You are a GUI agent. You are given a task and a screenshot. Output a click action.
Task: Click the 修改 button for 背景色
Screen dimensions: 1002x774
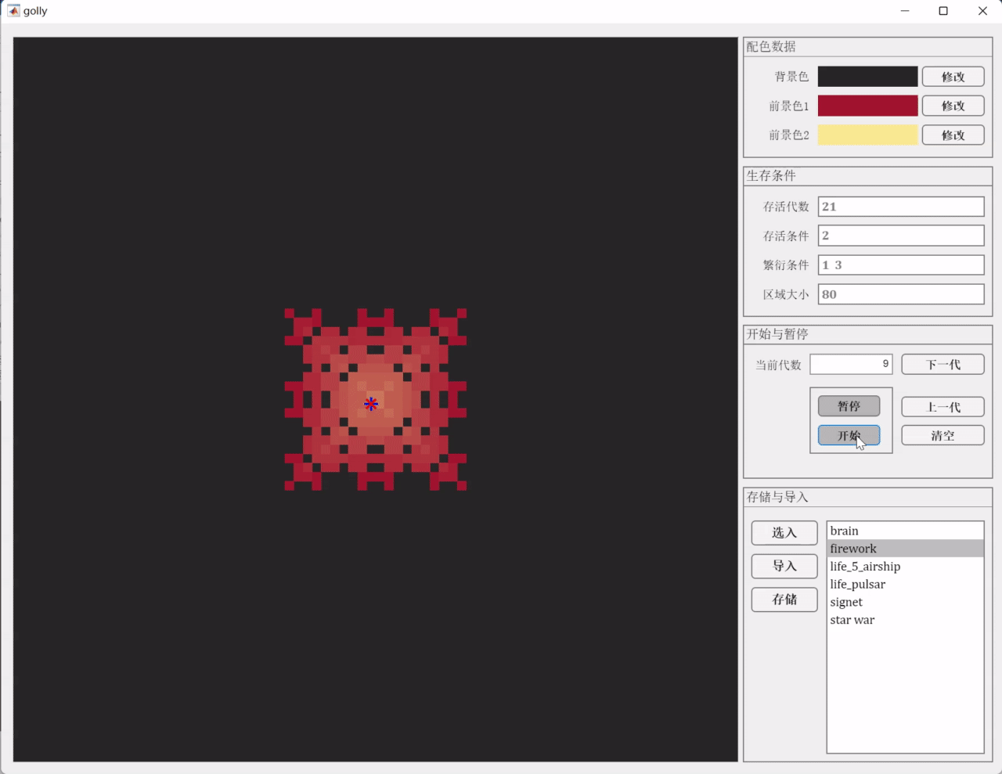pyautogui.click(x=953, y=77)
